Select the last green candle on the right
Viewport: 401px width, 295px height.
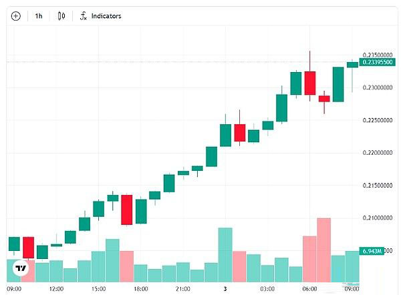click(x=352, y=65)
